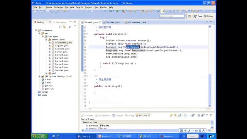Collapse All in Package Explorer
Viewport: 247px width, 139px height.
pos(60,27)
